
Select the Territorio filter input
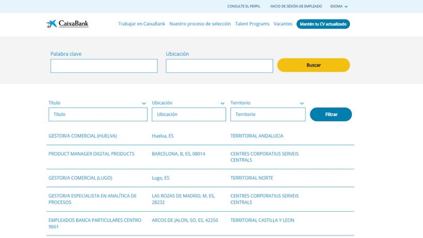coord(268,115)
